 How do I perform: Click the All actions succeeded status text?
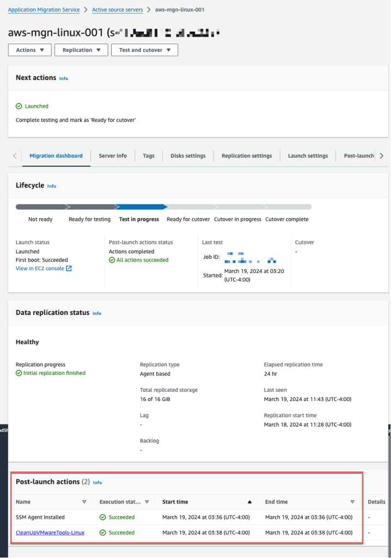pyautogui.click(x=142, y=260)
